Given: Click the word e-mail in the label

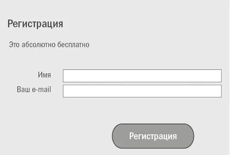Looking at the screenshot, I should click(x=41, y=89).
